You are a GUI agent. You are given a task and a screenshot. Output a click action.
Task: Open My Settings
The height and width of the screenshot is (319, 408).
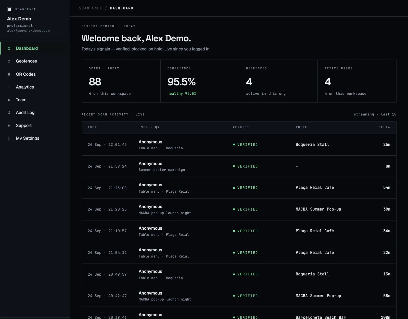[35, 138]
